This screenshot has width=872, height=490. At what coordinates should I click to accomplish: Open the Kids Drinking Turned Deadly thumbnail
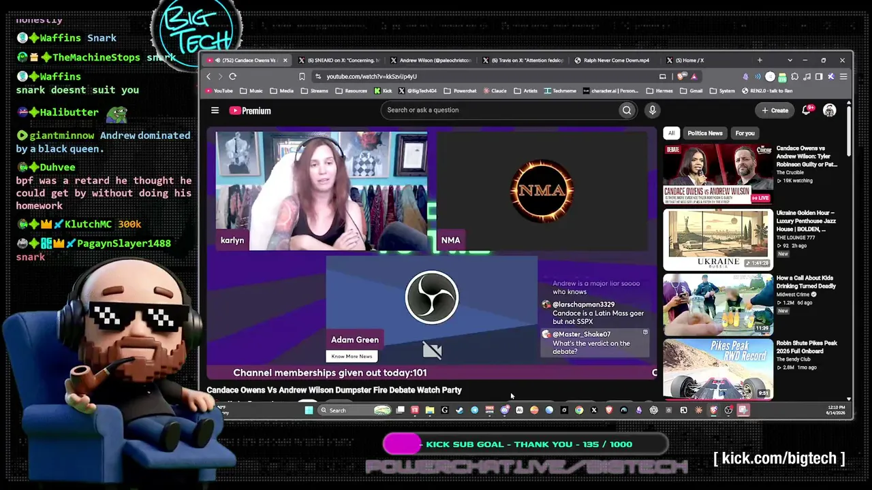(718, 305)
